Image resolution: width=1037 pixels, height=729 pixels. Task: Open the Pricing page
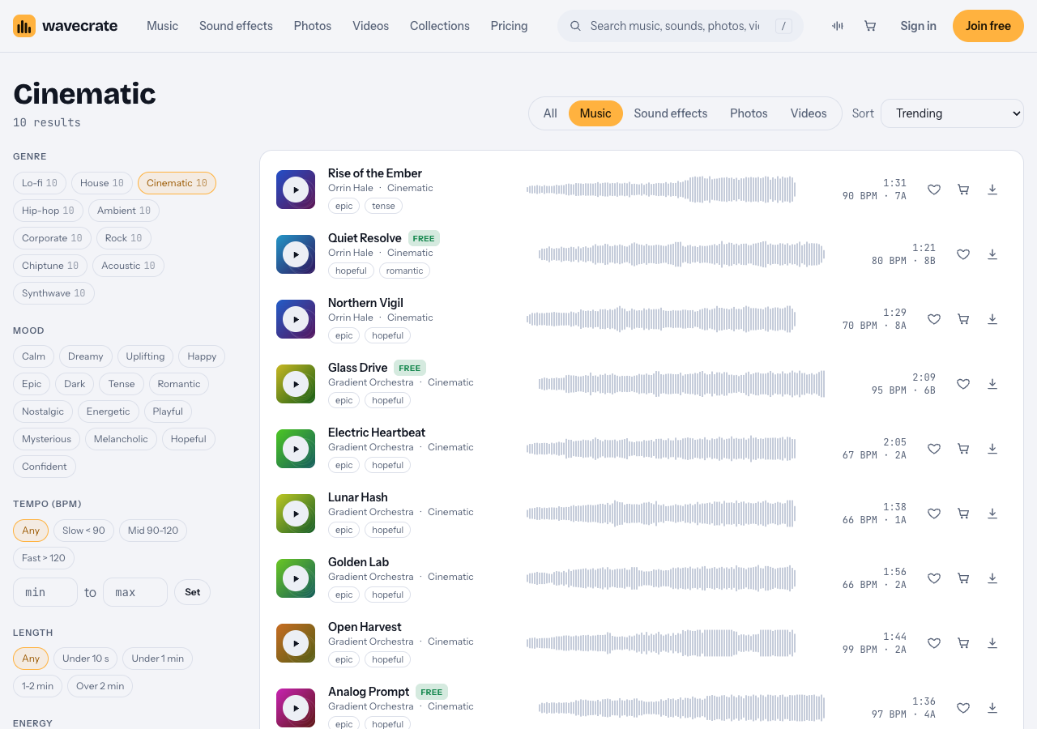pyautogui.click(x=509, y=26)
